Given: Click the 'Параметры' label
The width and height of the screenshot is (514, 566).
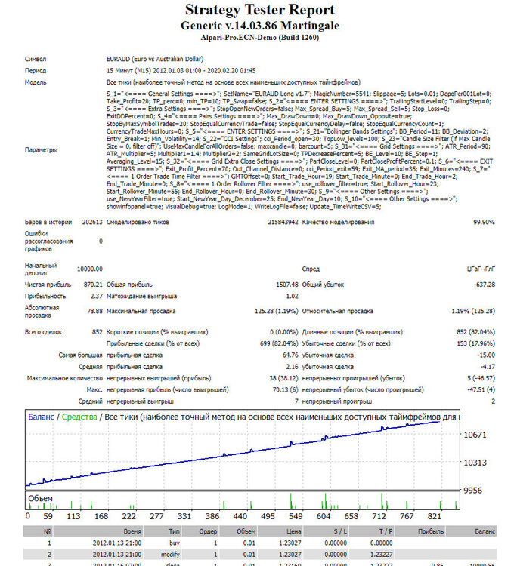Looking at the screenshot, I should [x=41, y=150].
